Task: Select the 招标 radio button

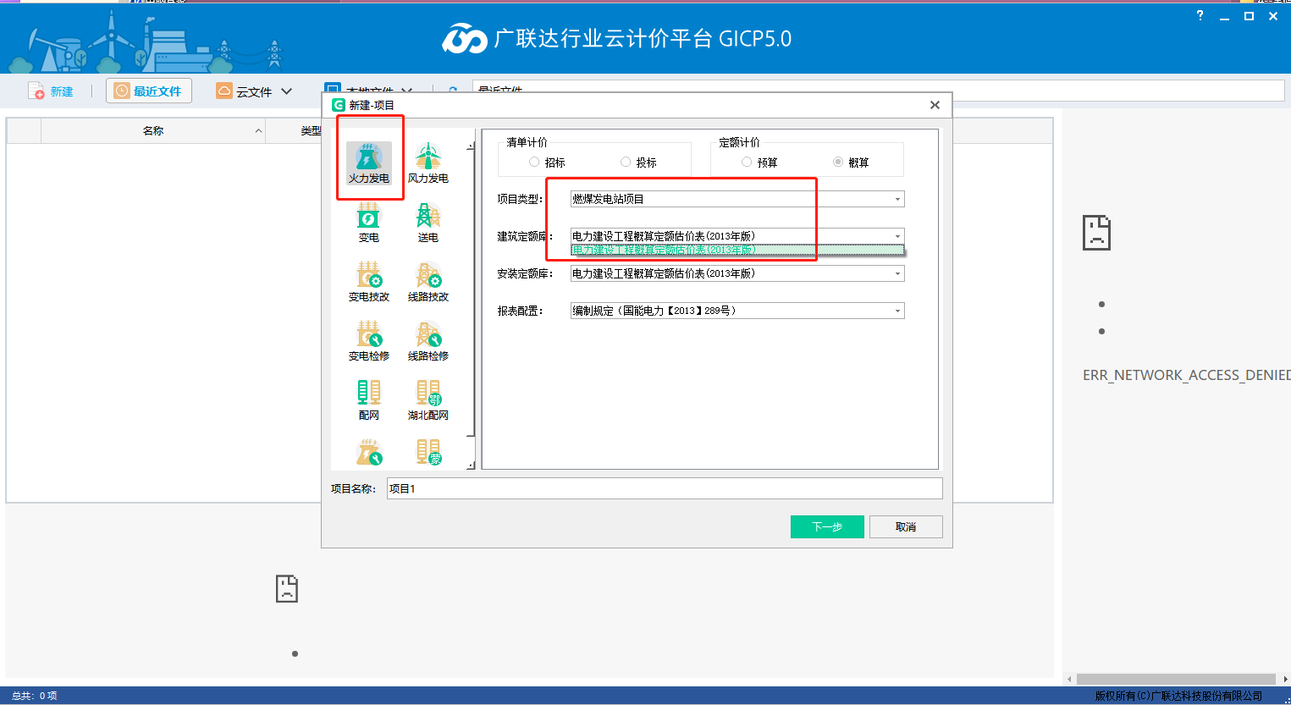Action: point(534,162)
